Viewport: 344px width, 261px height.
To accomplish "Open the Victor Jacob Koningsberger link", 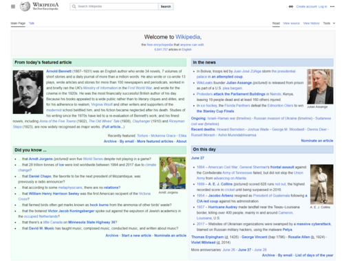I will pos(71,211).
